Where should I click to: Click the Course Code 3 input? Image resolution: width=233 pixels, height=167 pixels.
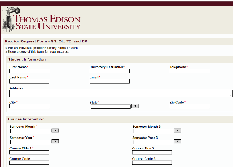click(152, 163)
